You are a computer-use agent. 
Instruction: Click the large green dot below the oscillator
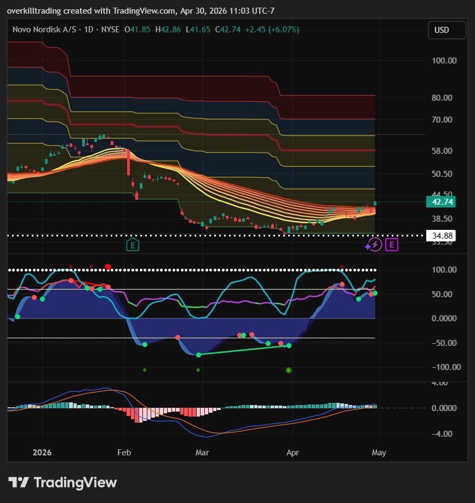point(289,370)
